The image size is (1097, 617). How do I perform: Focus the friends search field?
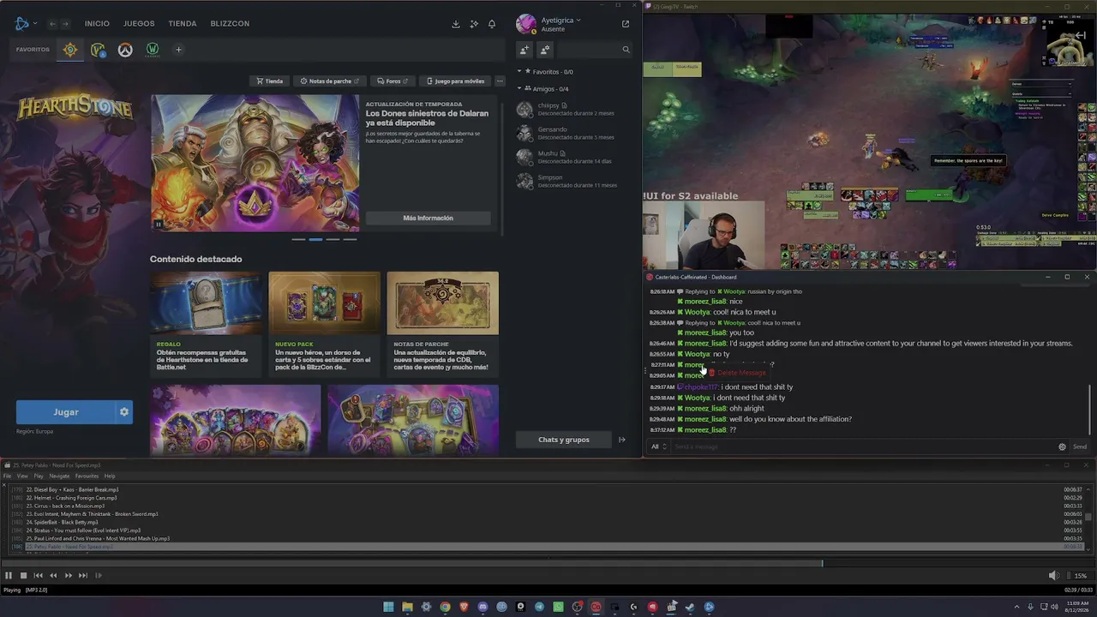pos(596,50)
